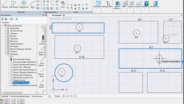Open the Блок ribbon button
184x104 pixels.
click(124, 5)
